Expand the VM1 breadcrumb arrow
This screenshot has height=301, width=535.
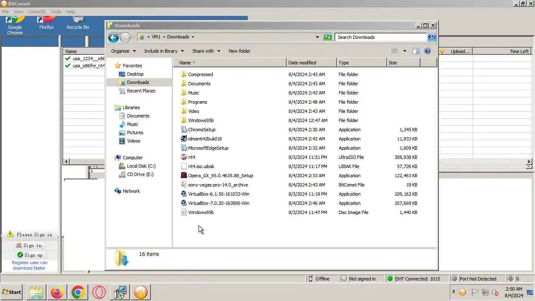coord(164,37)
